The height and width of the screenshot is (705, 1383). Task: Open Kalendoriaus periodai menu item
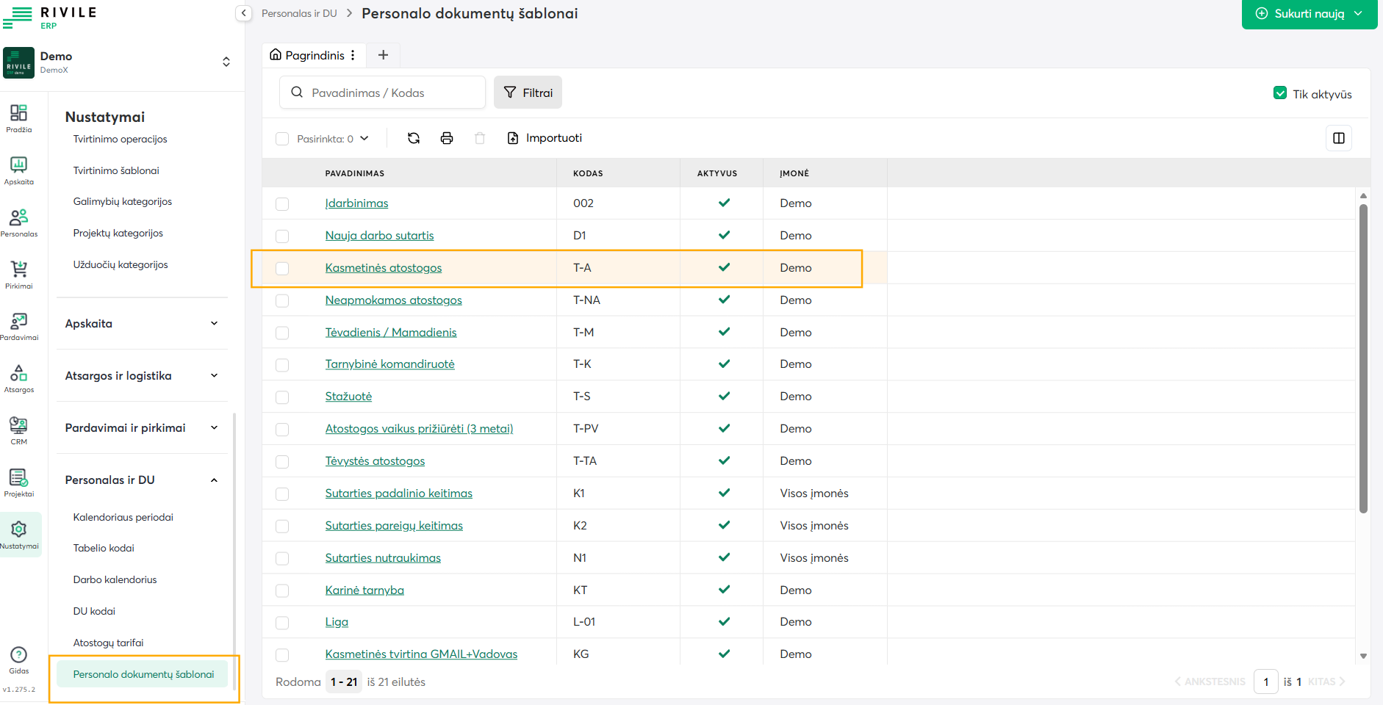[123, 517]
